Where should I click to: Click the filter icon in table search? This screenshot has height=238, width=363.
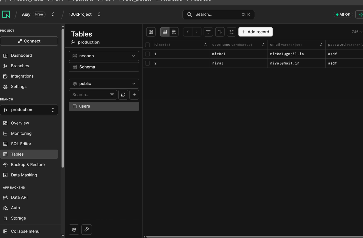(x=112, y=95)
